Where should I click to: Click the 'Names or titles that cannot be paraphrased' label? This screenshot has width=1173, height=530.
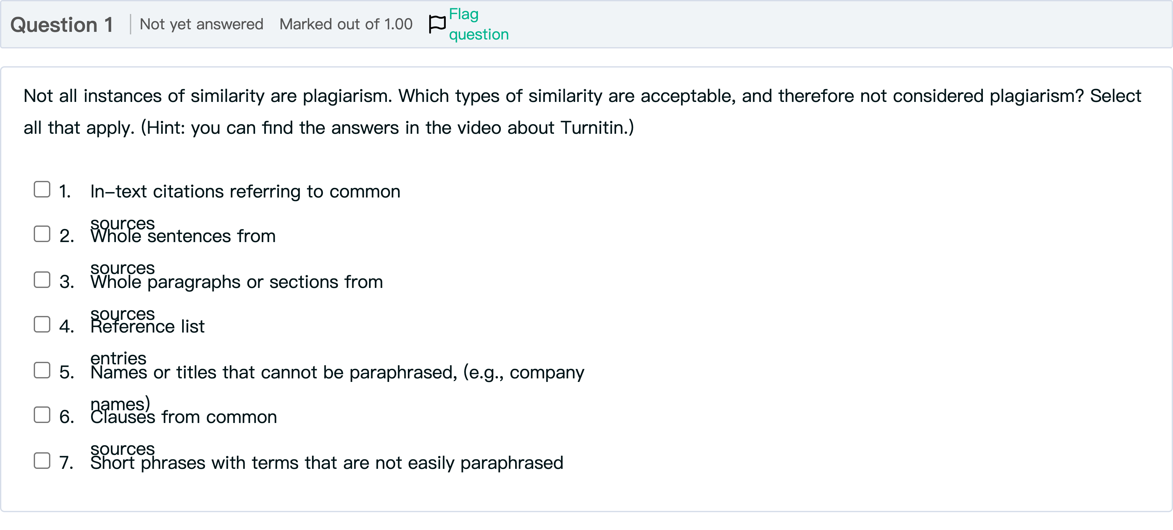click(337, 372)
